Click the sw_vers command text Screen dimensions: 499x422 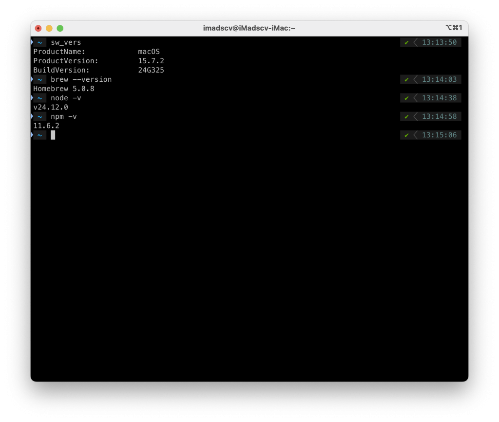tap(66, 42)
